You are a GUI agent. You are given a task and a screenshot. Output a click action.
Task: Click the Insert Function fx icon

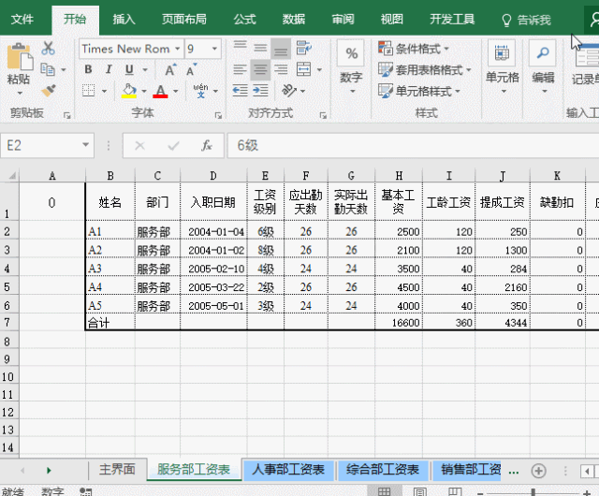tap(206, 146)
